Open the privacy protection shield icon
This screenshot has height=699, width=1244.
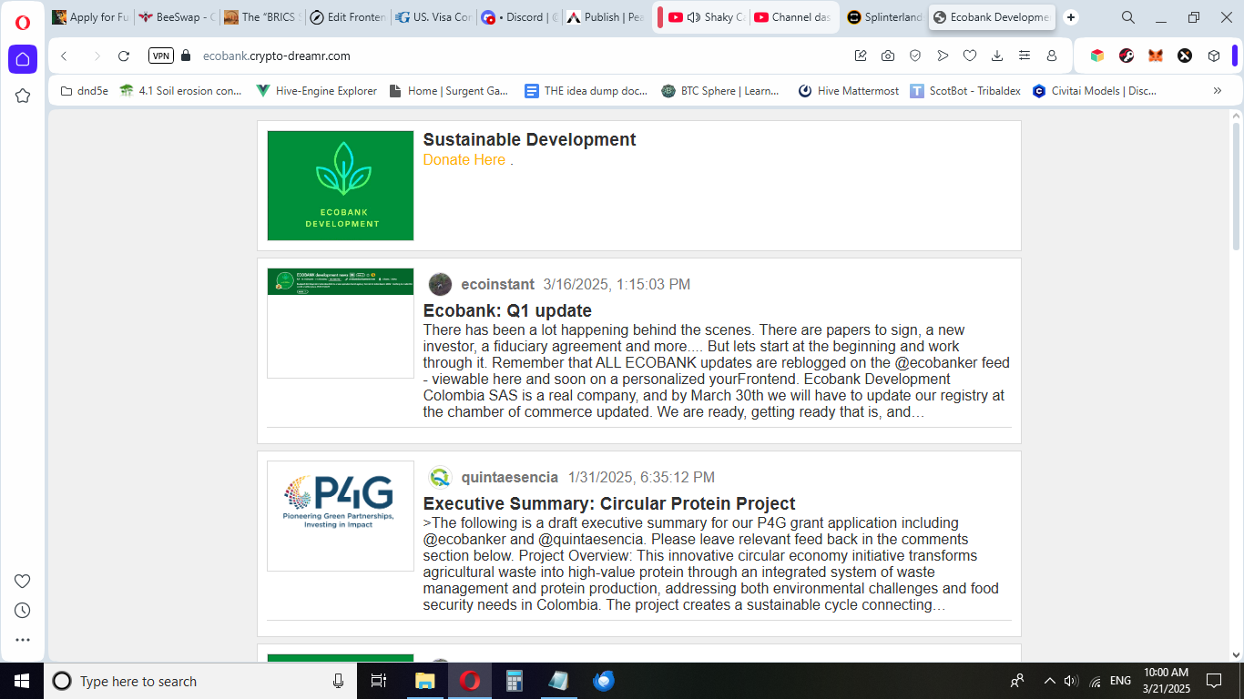tap(915, 56)
